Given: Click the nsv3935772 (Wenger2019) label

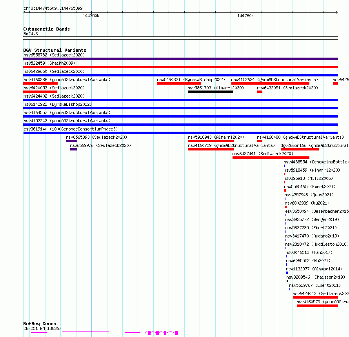Looking at the screenshot, I should point(312,219).
